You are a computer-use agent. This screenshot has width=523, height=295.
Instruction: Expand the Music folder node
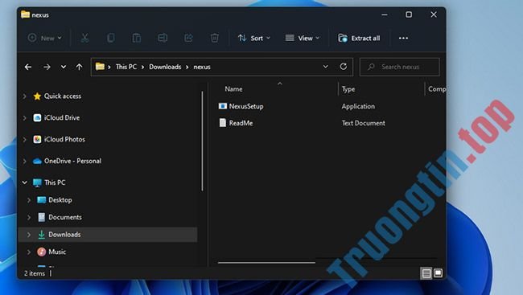[29, 252]
